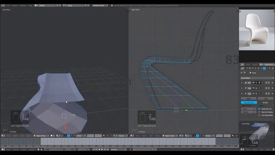Open No Sync dropdown in timeline
Image resolution: width=275 pixels, height=155 pixels.
pyautogui.click(x=119, y=149)
